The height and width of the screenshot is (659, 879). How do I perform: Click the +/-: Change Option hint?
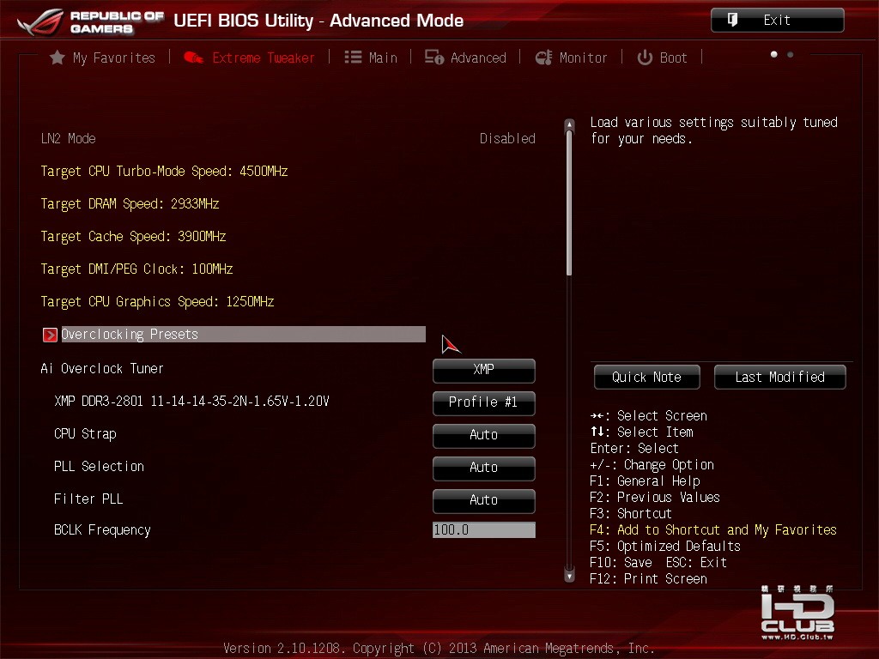(x=652, y=464)
